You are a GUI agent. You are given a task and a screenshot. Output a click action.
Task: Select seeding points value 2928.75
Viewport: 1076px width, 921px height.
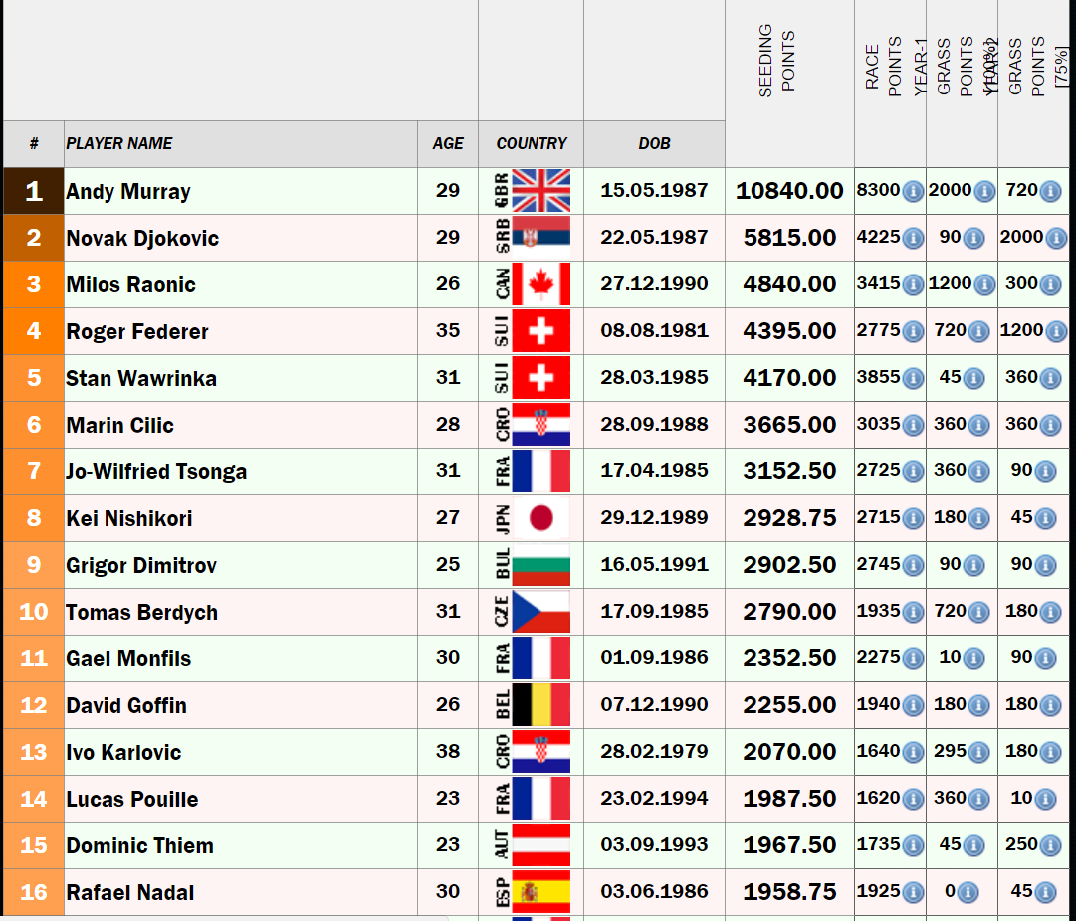coord(789,518)
